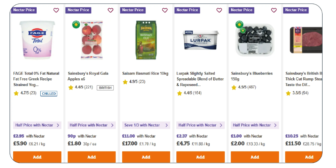
Task: Open Save 1/3 with Nectar offer chevron
Action: [x=166, y=125]
